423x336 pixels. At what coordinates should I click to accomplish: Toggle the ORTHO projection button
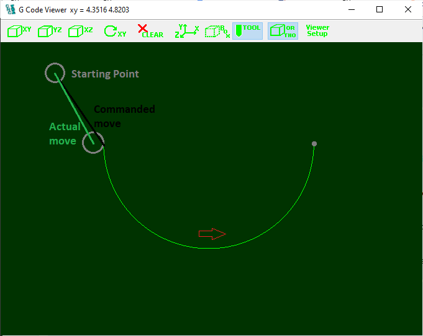283,31
